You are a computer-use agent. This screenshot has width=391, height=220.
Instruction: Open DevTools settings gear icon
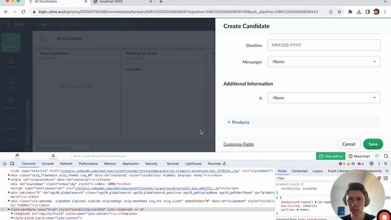click(x=371, y=164)
